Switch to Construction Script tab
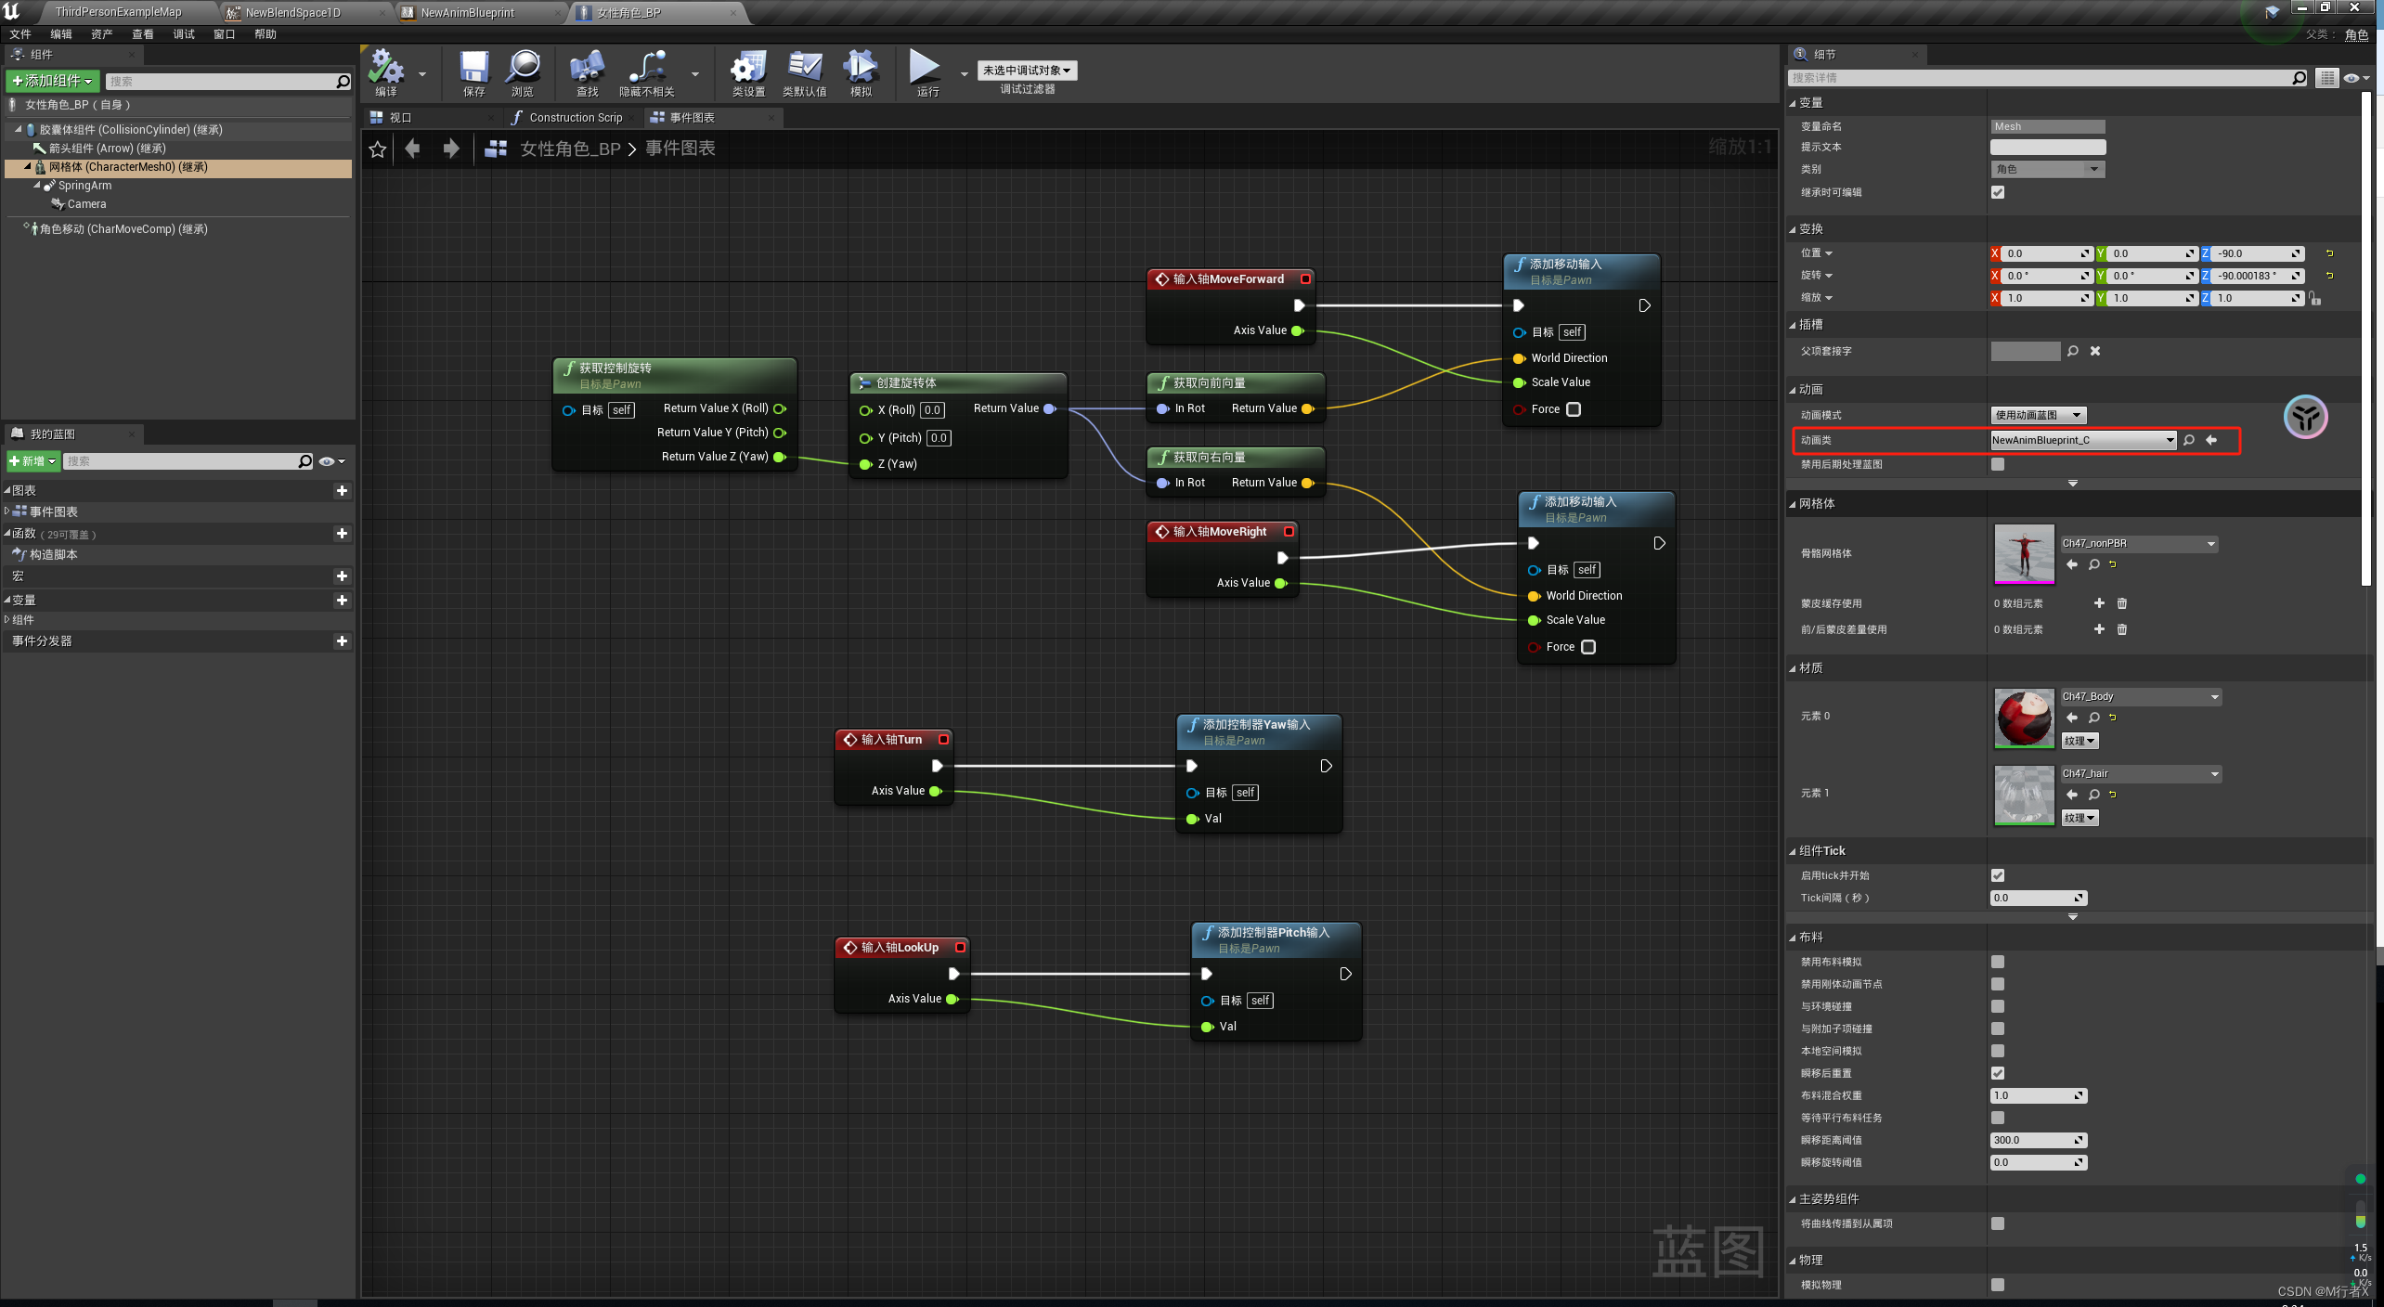 pyautogui.click(x=575, y=118)
